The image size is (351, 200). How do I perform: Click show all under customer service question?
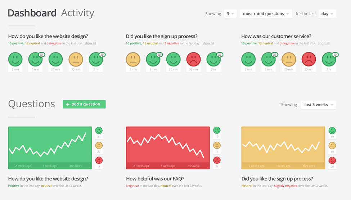click(324, 43)
